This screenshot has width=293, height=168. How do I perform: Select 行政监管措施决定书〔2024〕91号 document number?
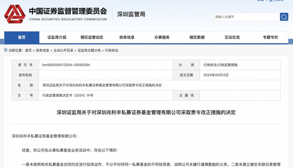pyautogui.click(x=68, y=95)
